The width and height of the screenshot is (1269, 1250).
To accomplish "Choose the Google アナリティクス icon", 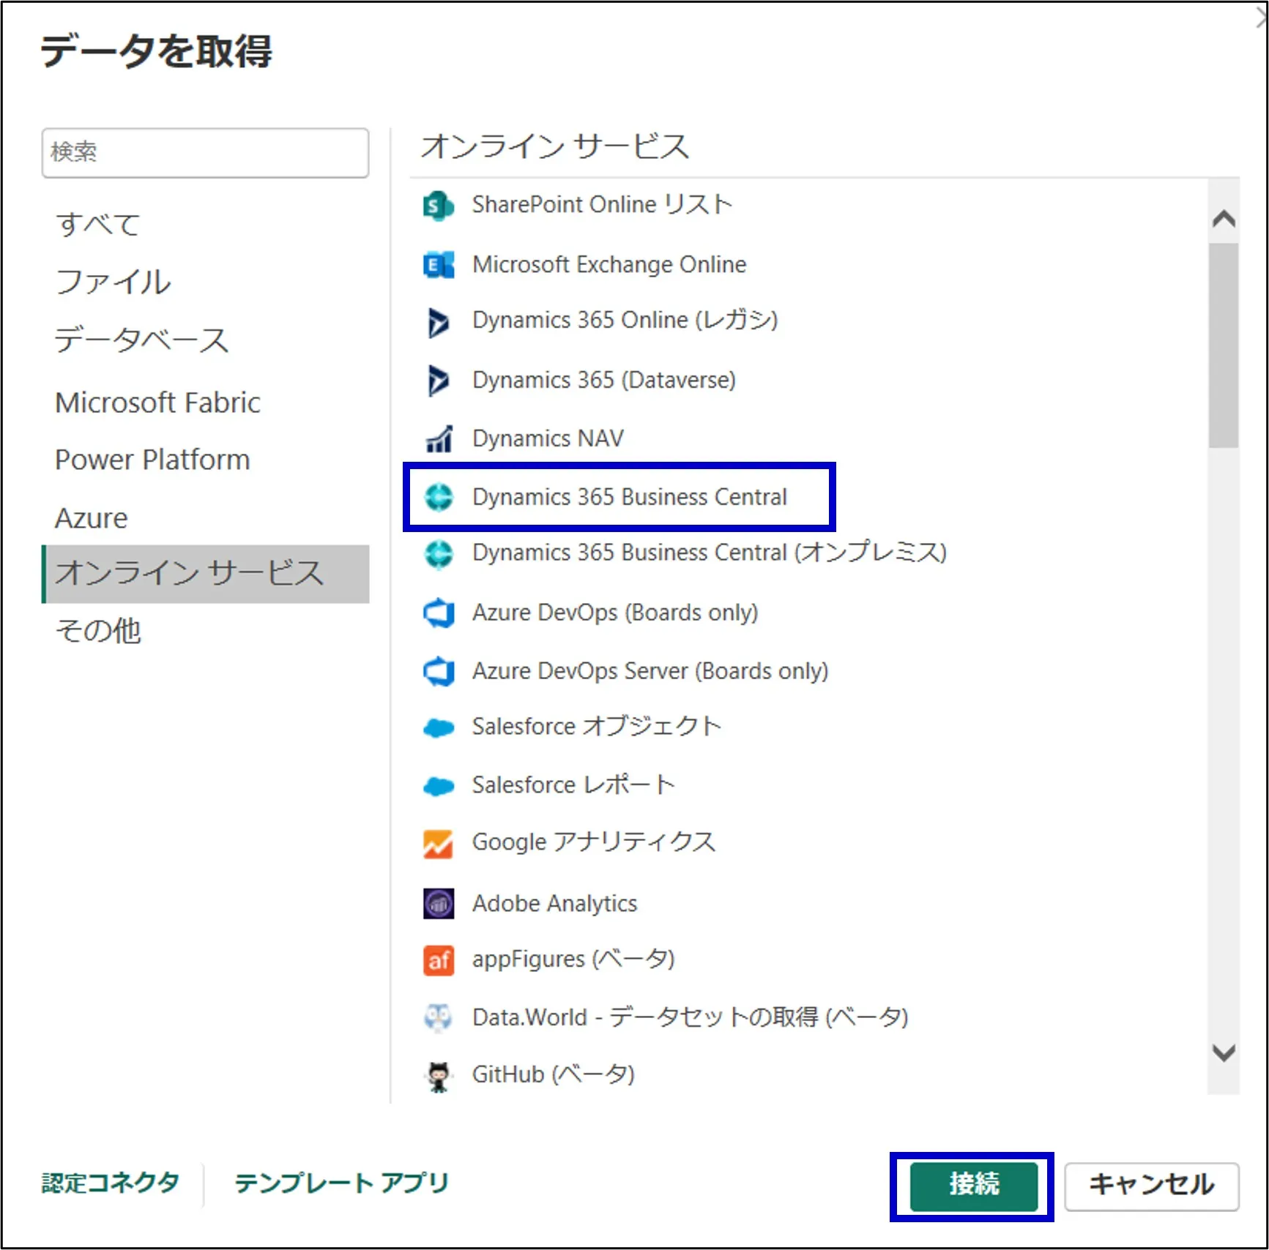I will tap(438, 843).
